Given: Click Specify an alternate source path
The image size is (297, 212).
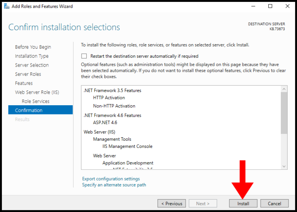Looking at the screenshot, I should point(114,185).
